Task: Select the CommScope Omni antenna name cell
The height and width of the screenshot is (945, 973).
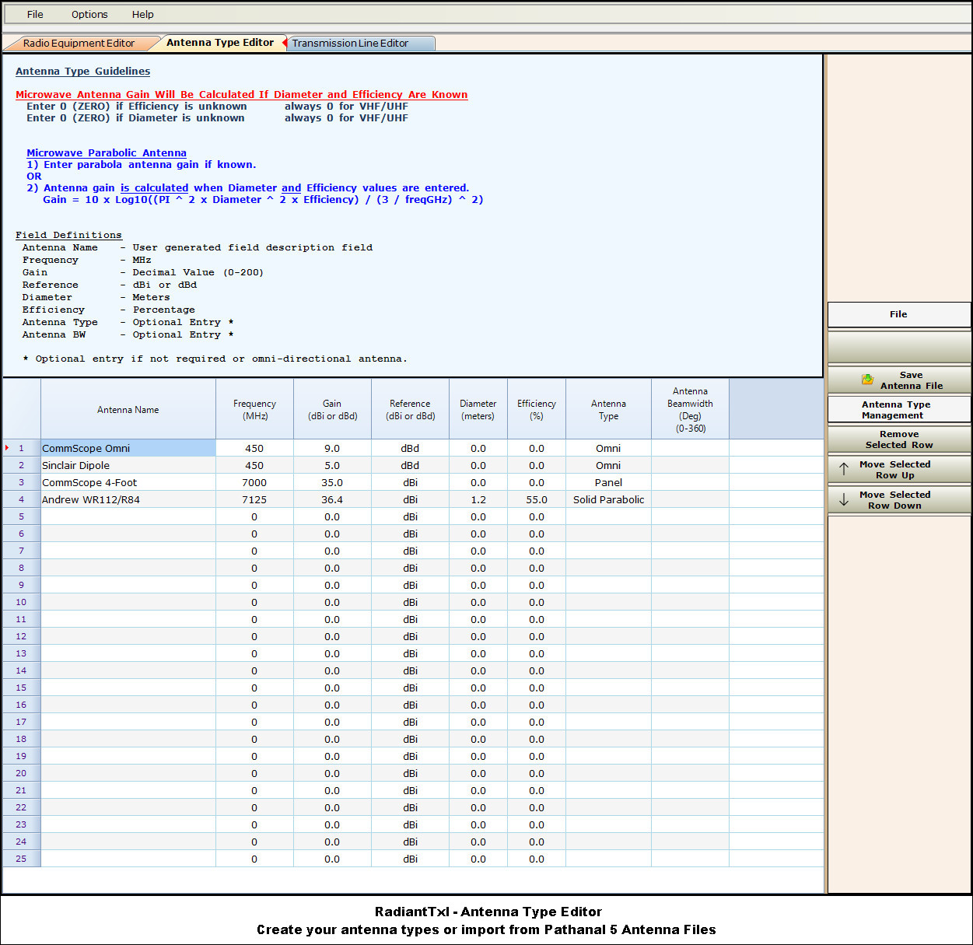Action: [x=128, y=448]
